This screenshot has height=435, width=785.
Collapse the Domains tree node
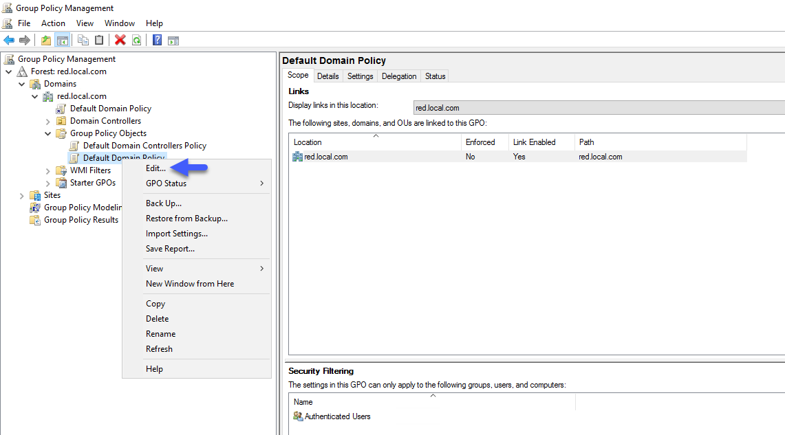22,85
